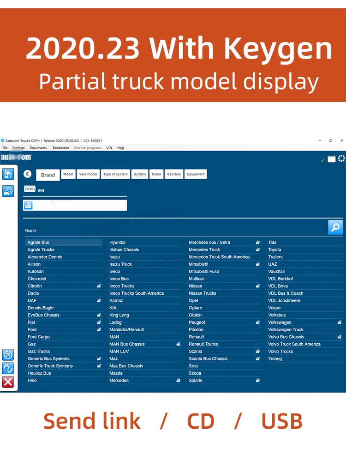Image resolution: width=346 pixels, height=462 pixels.
Task: Click the green checkmark status icon
Action: point(322,160)
